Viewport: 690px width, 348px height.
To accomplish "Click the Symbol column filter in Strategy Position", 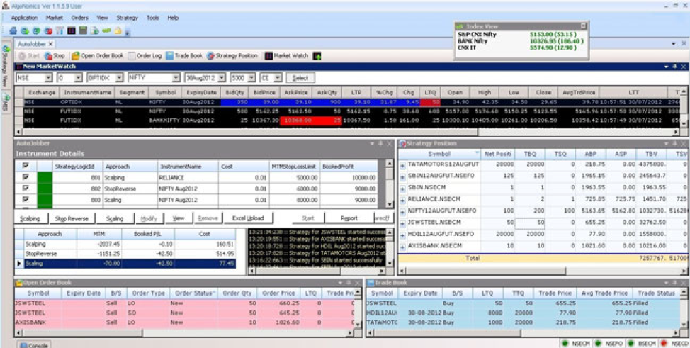I will pyautogui.click(x=477, y=153).
